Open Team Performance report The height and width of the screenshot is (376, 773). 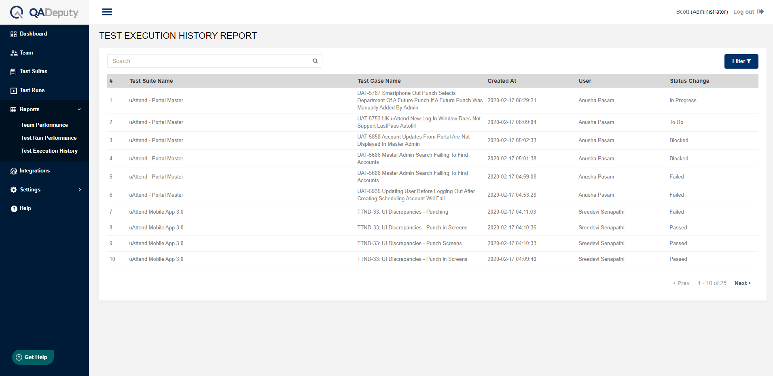point(44,125)
